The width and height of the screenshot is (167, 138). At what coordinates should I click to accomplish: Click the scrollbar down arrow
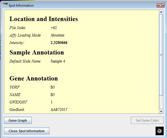161,111
